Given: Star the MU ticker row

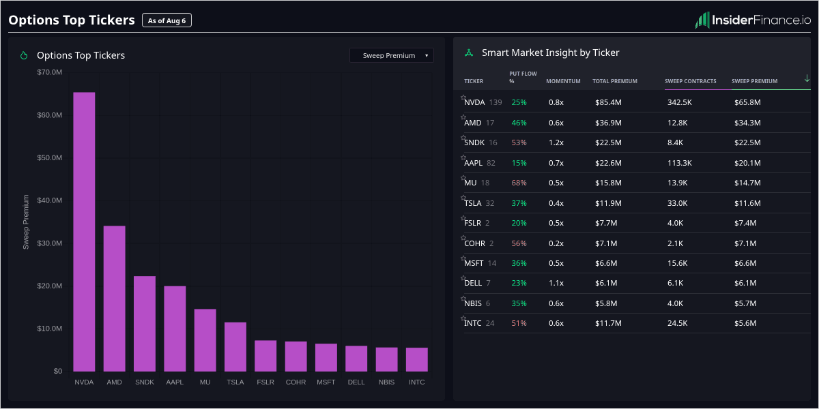Looking at the screenshot, I should click(x=463, y=178).
